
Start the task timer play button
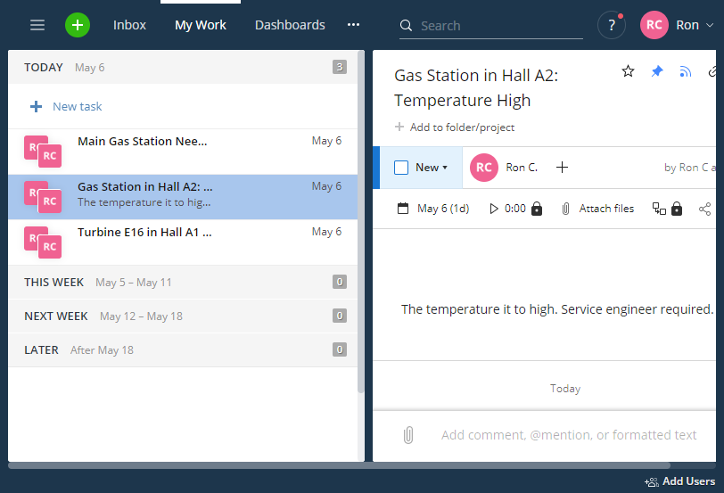[494, 209]
